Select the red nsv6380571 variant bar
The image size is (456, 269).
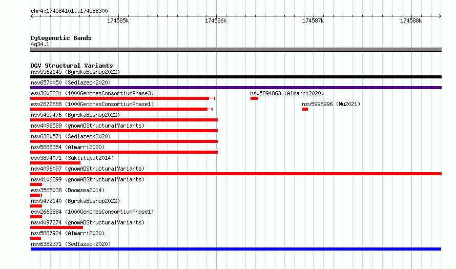[x=124, y=141]
